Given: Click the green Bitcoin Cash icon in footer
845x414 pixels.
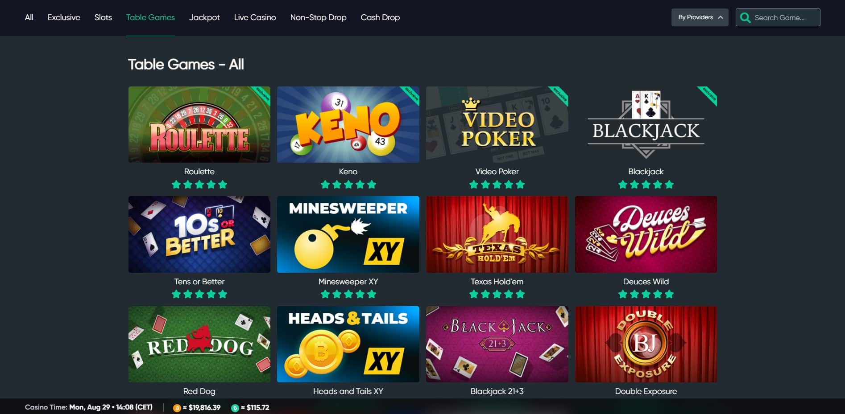Looking at the screenshot, I should click(x=235, y=408).
